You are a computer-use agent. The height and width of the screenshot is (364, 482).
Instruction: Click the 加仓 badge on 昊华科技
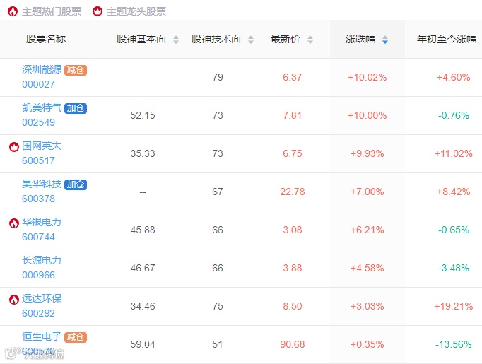tap(76, 184)
